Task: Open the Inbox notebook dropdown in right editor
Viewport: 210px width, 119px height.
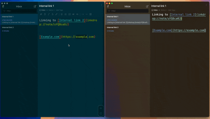Action: [156, 10]
